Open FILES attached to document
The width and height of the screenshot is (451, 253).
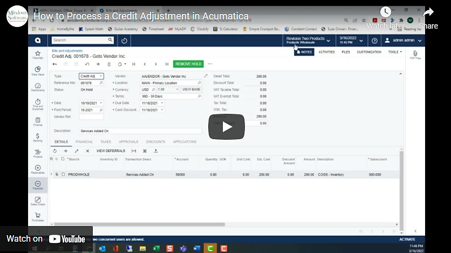click(346, 52)
